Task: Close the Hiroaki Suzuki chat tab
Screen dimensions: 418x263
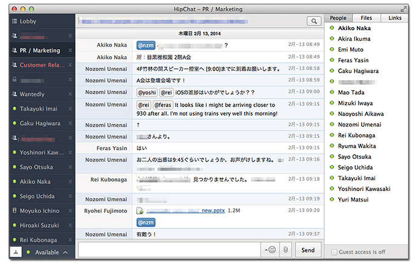Action: click(70, 226)
